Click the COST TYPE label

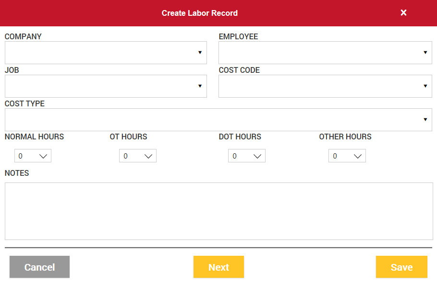(24, 103)
